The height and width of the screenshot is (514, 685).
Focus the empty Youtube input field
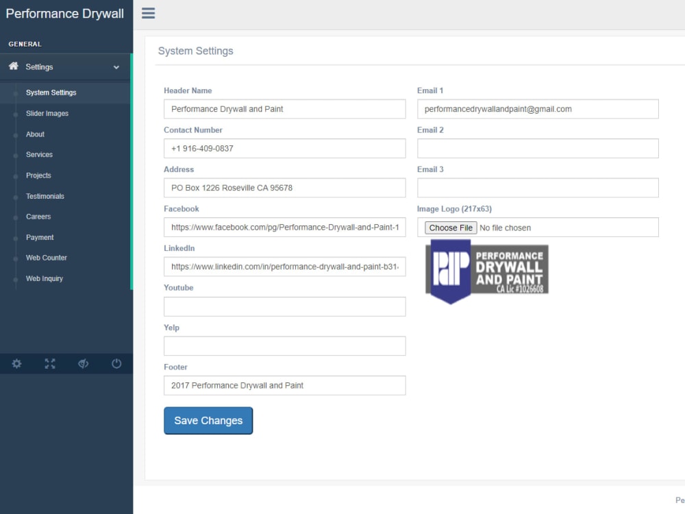(285, 306)
